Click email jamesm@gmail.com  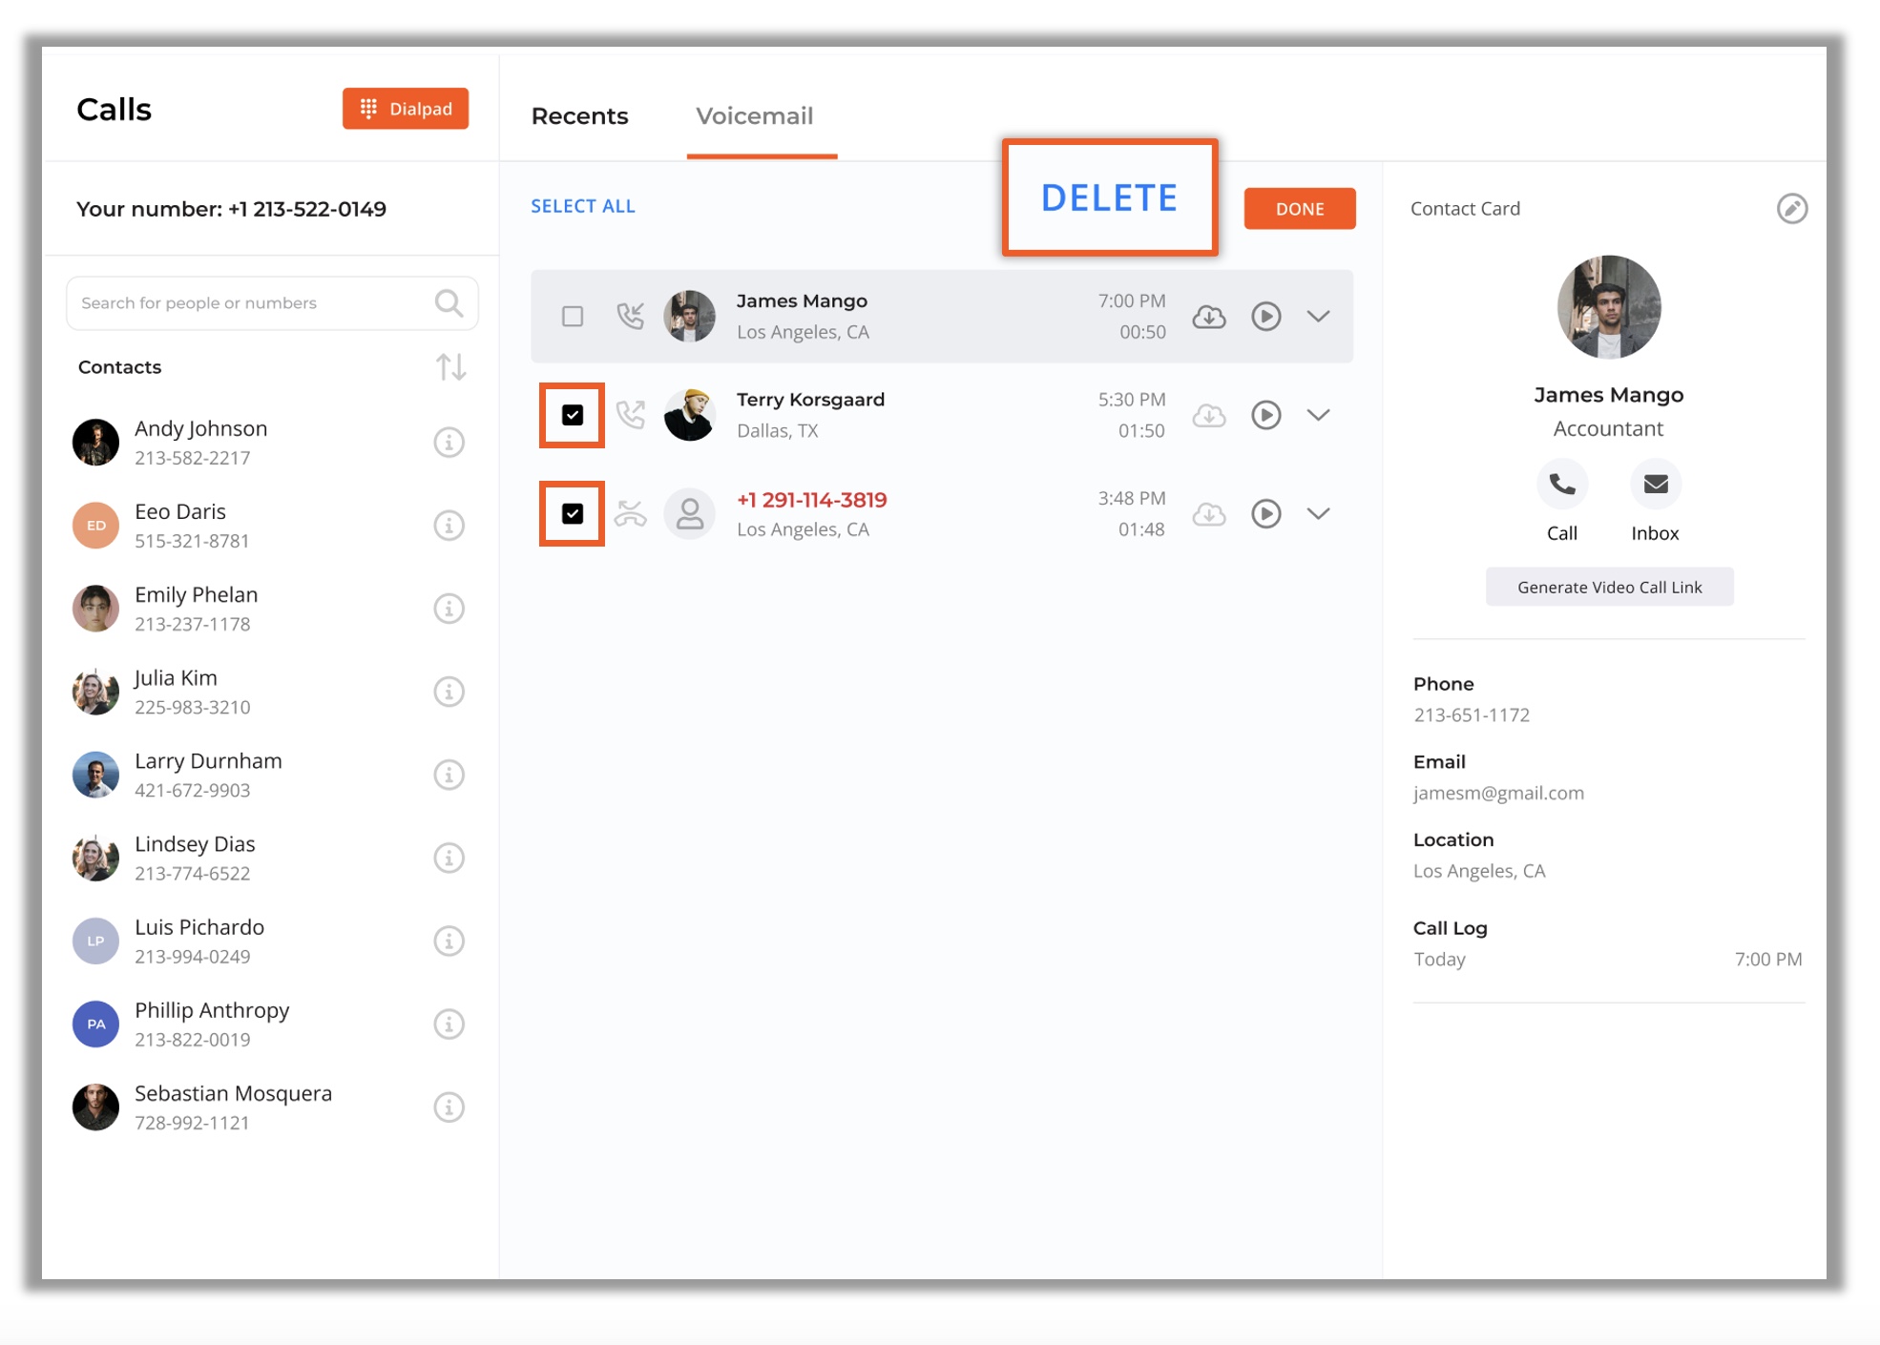click(x=1498, y=793)
